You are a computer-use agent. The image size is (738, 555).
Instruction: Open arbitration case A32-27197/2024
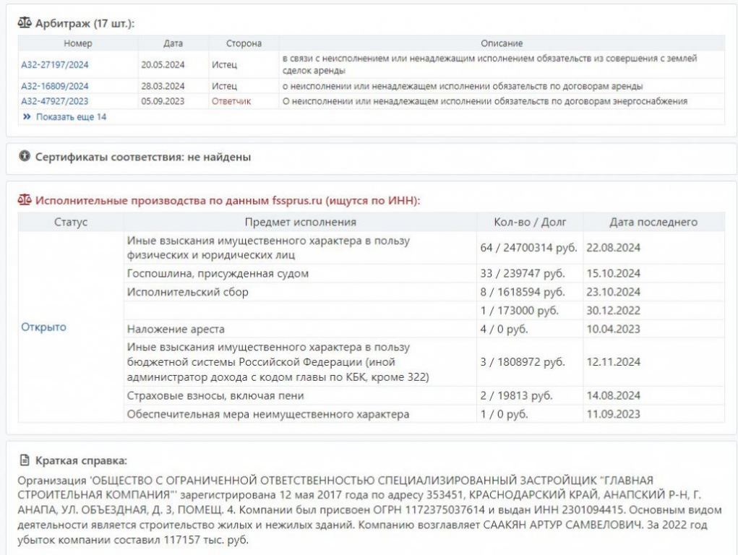[x=55, y=64]
